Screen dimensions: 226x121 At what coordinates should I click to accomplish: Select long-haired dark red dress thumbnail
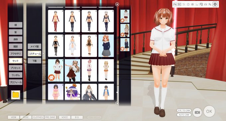tap(72, 70)
